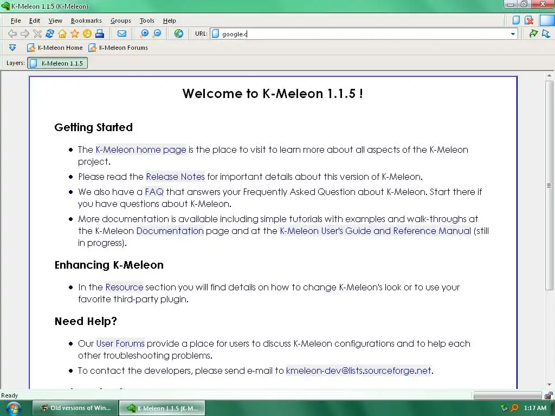
Task: Click the orange search tray icon
Action: coord(515,408)
